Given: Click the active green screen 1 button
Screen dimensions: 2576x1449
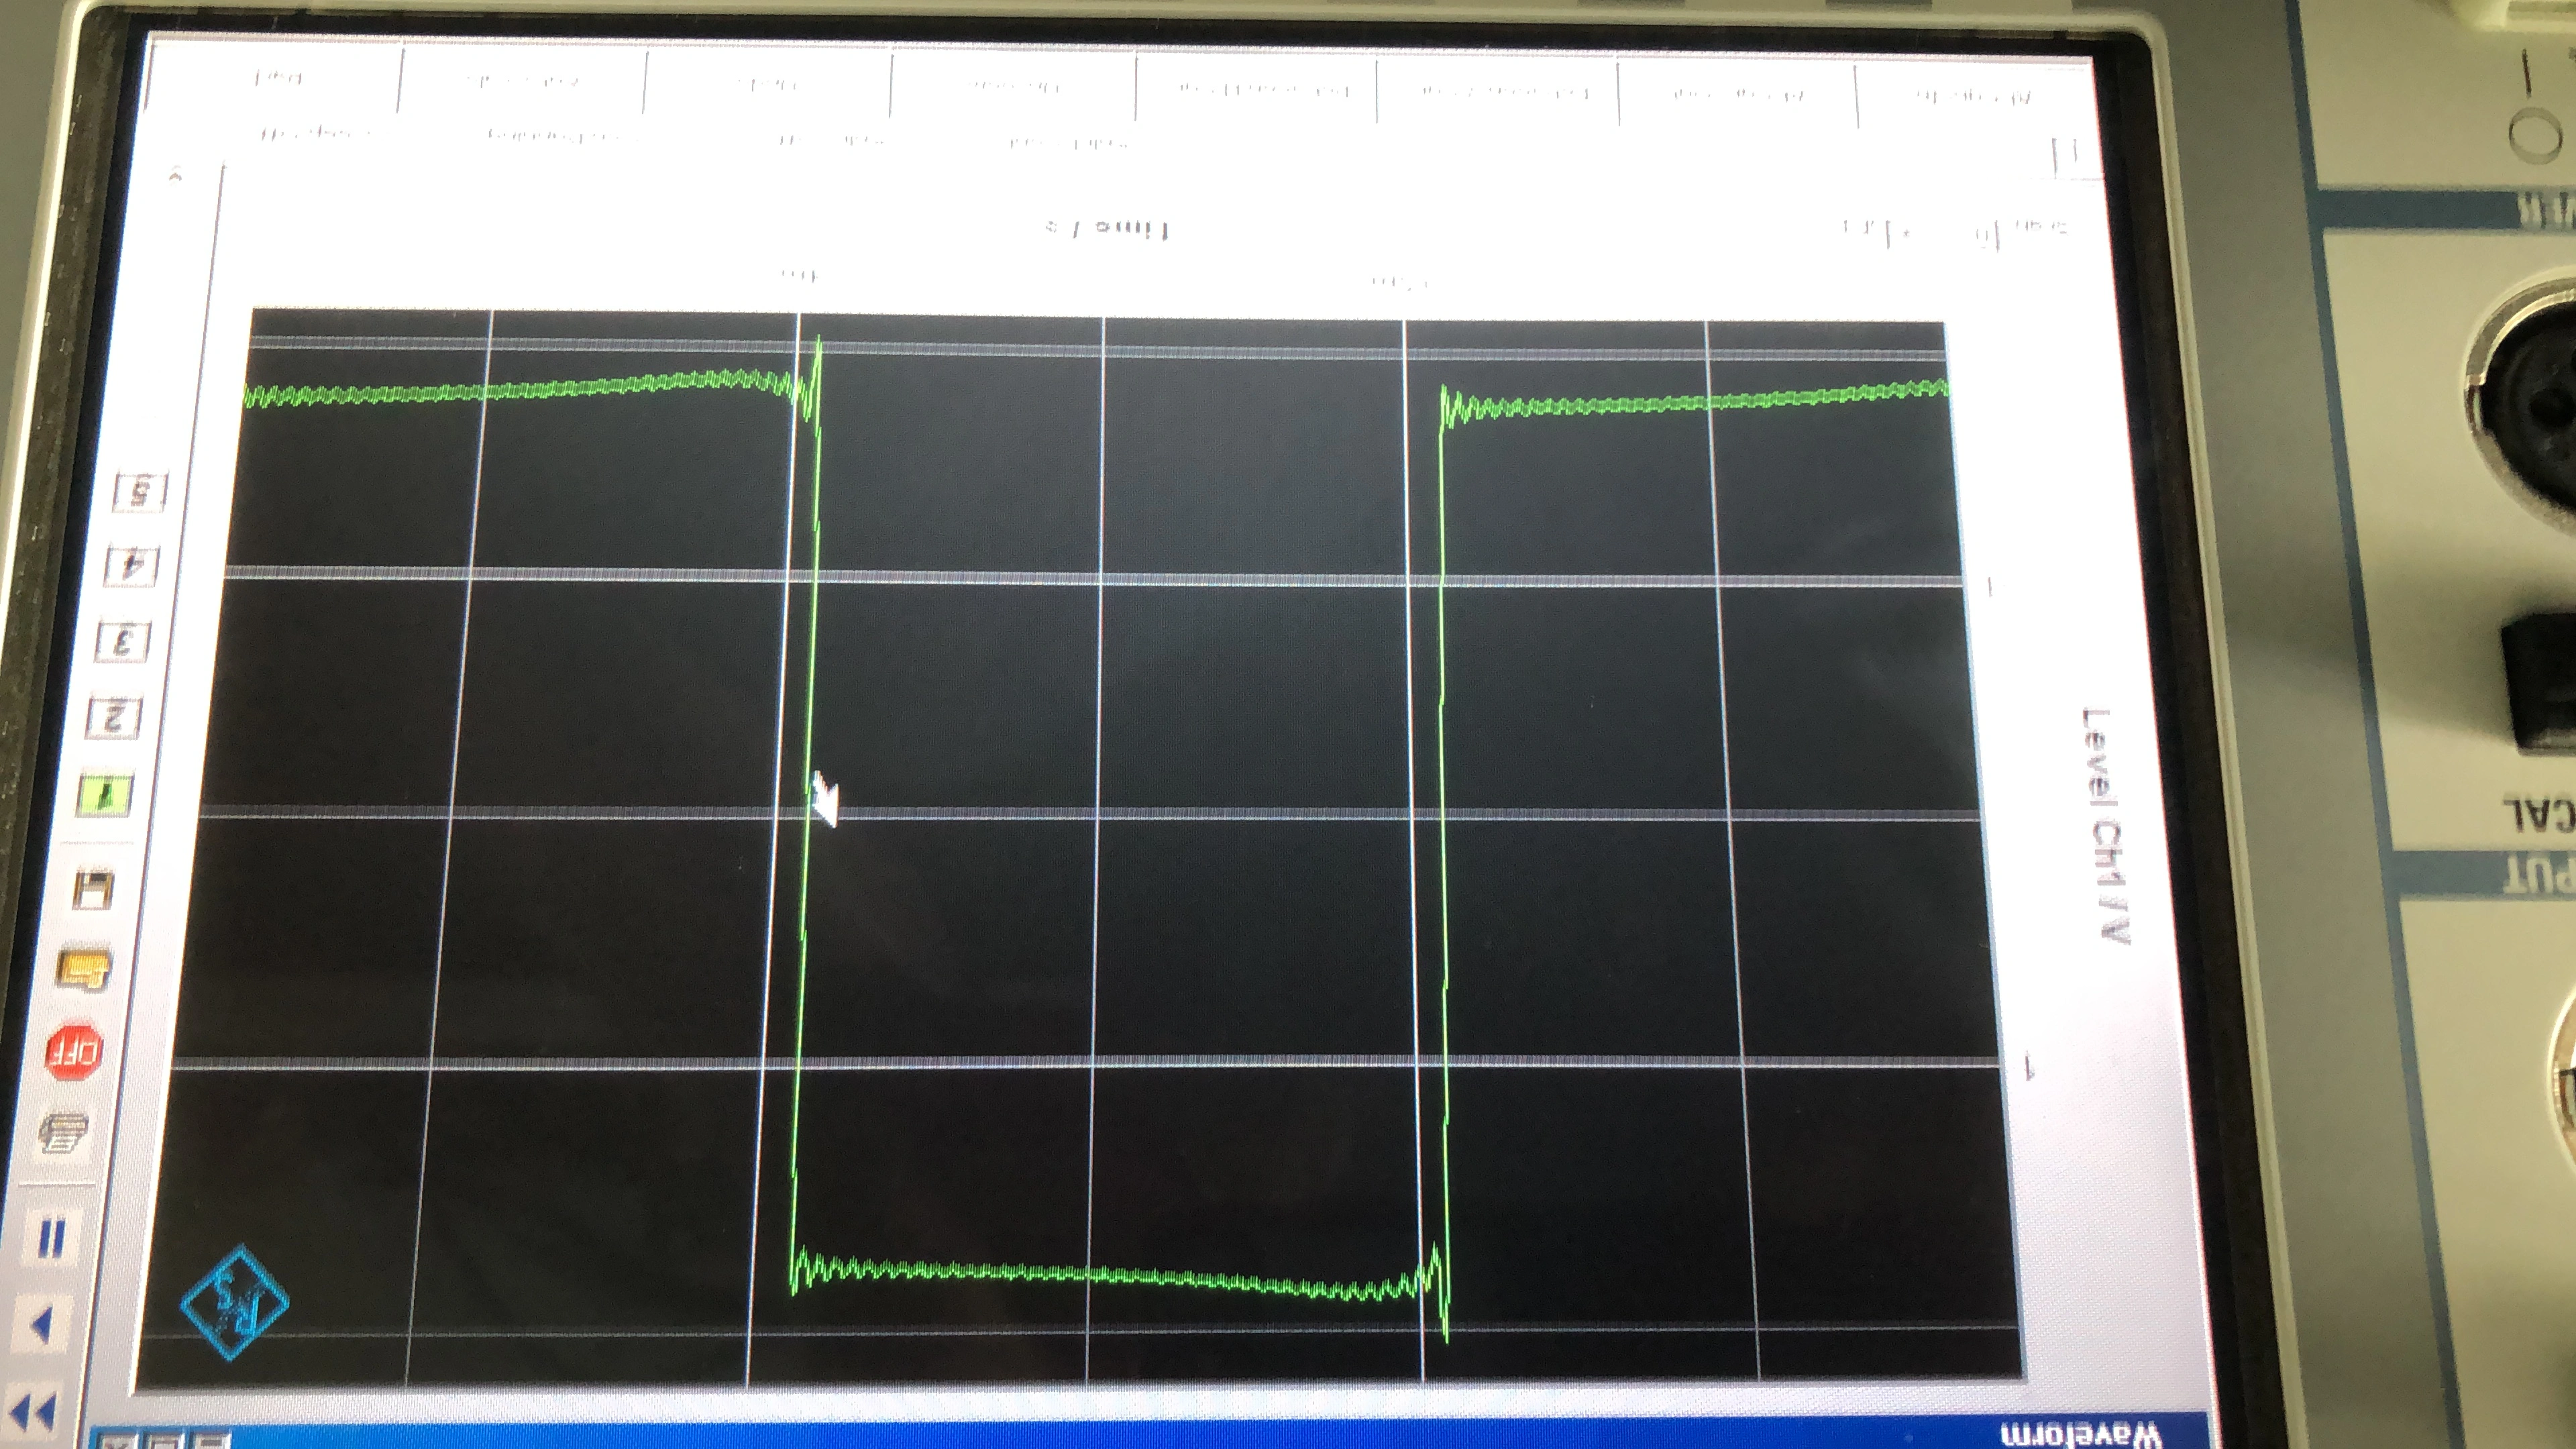Looking at the screenshot, I should click(104, 795).
